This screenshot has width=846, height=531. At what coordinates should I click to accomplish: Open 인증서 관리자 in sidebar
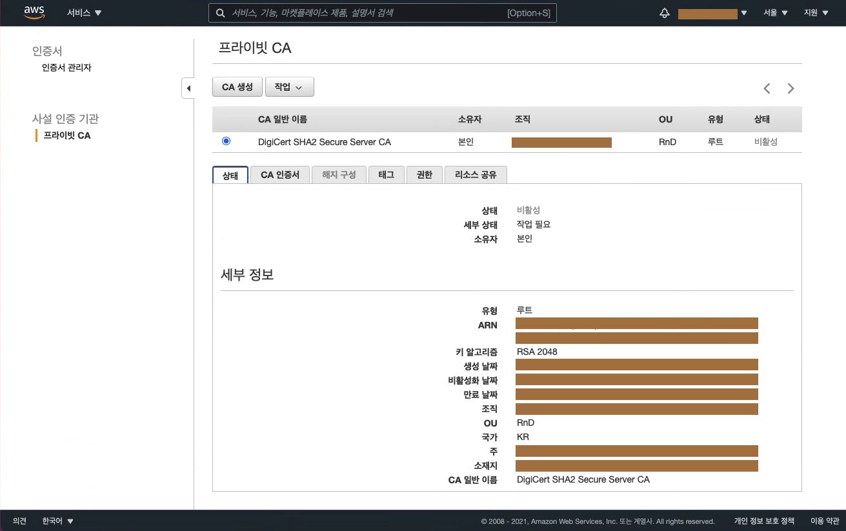point(66,68)
